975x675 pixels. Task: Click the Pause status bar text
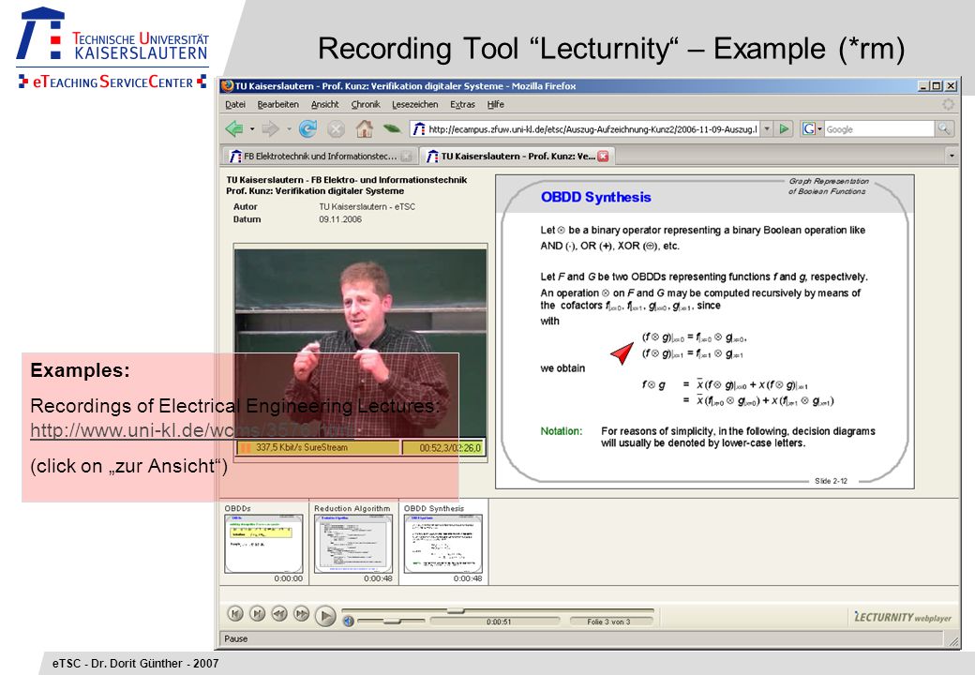click(x=235, y=639)
